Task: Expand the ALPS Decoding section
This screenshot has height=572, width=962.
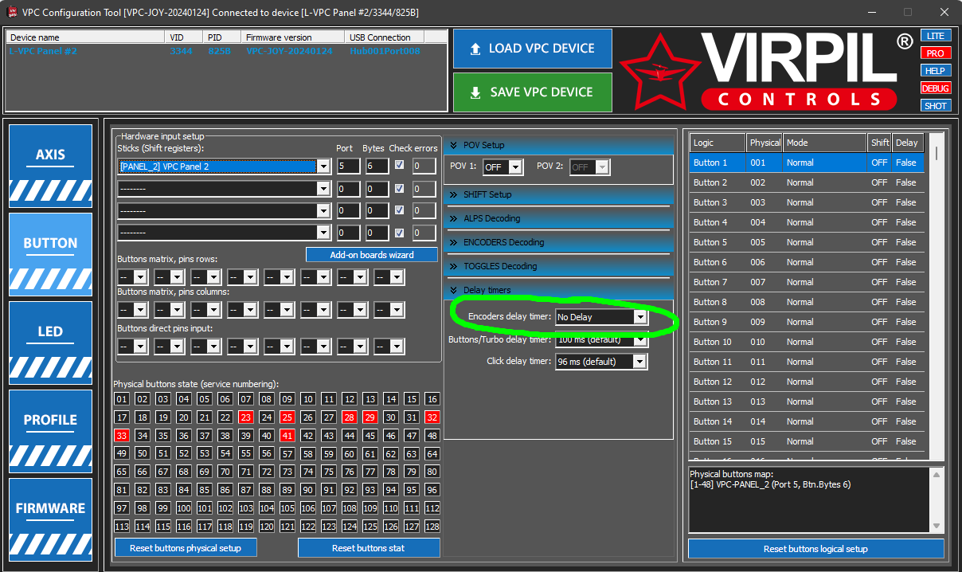Action: click(559, 218)
